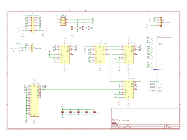
Task: Select the ra[0..3] sheet pin
Action: coord(160,69)
